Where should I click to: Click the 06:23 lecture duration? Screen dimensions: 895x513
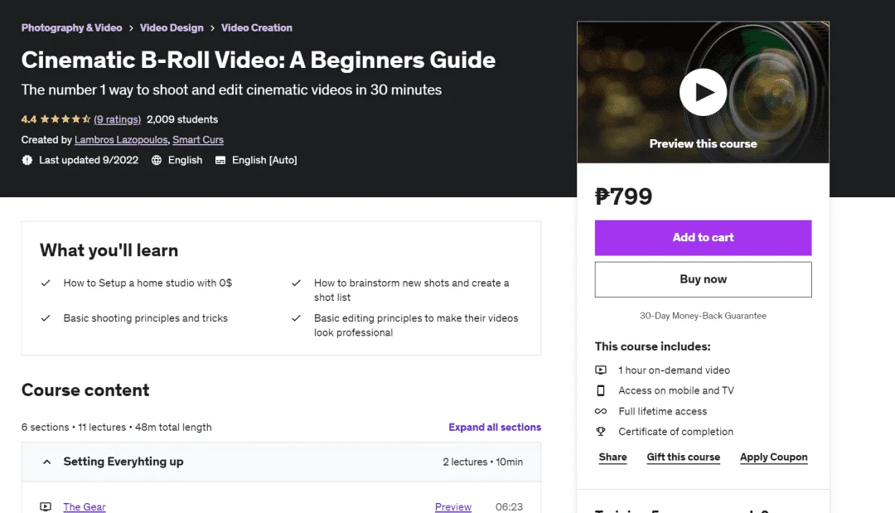point(509,506)
